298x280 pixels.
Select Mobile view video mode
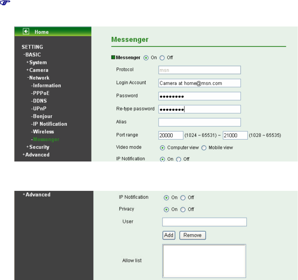[204, 148]
